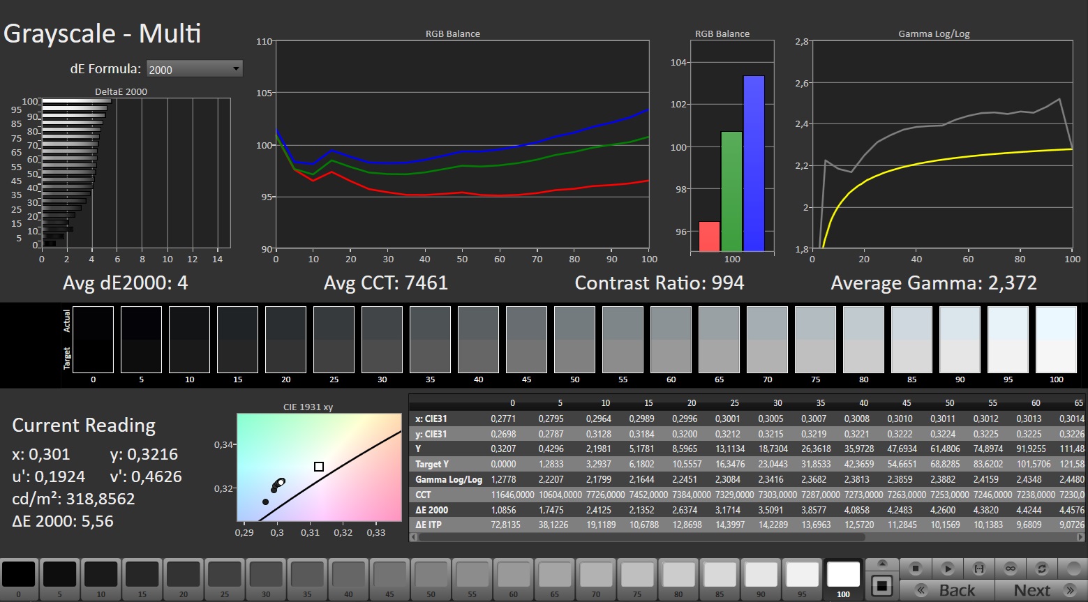Click the black square pattern icon
Image resolution: width=1088 pixels, height=602 pixels.
pos(882,586)
